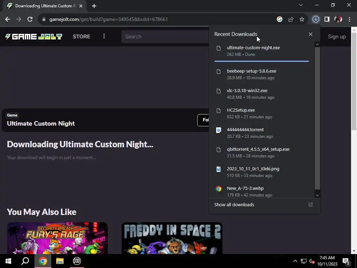Open Game Jolt more options dots
This screenshot has height=268, width=357.
pyautogui.click(x=104, y=36)
